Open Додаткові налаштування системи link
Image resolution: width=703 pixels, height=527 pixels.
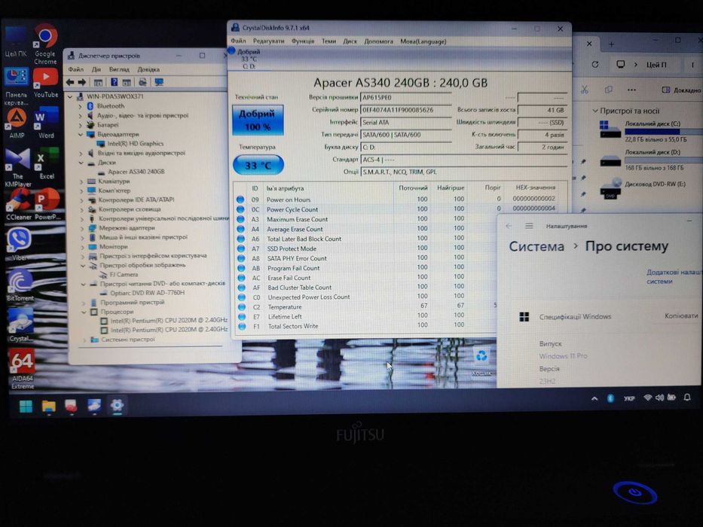(674, 276)
